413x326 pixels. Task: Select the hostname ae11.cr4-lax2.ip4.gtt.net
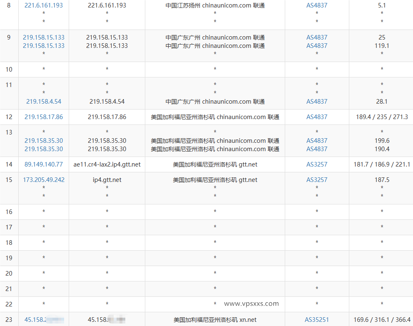pyautogui.click(x=107, y=164)
